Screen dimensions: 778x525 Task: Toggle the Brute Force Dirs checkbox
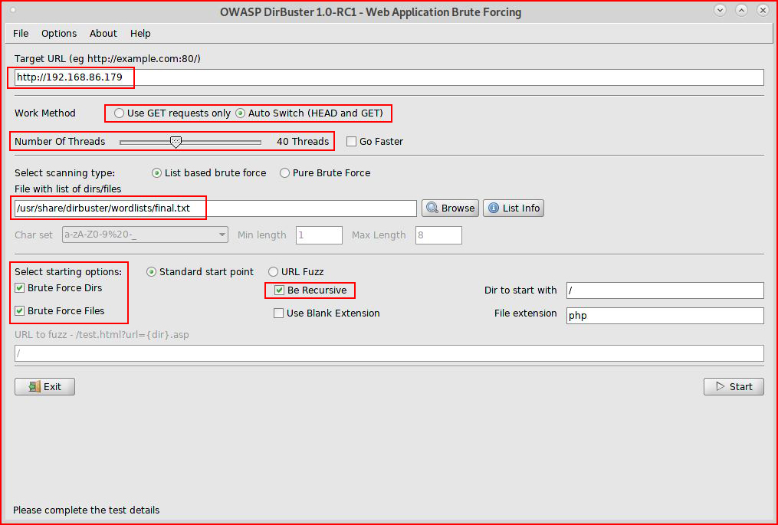click(19, 288)
